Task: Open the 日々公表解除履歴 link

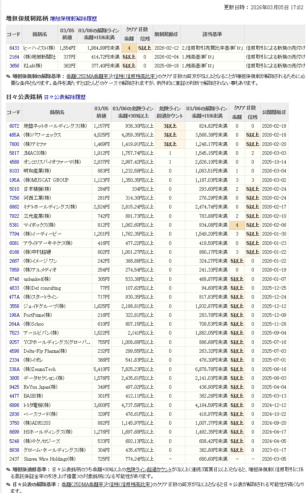Action: 64,97
